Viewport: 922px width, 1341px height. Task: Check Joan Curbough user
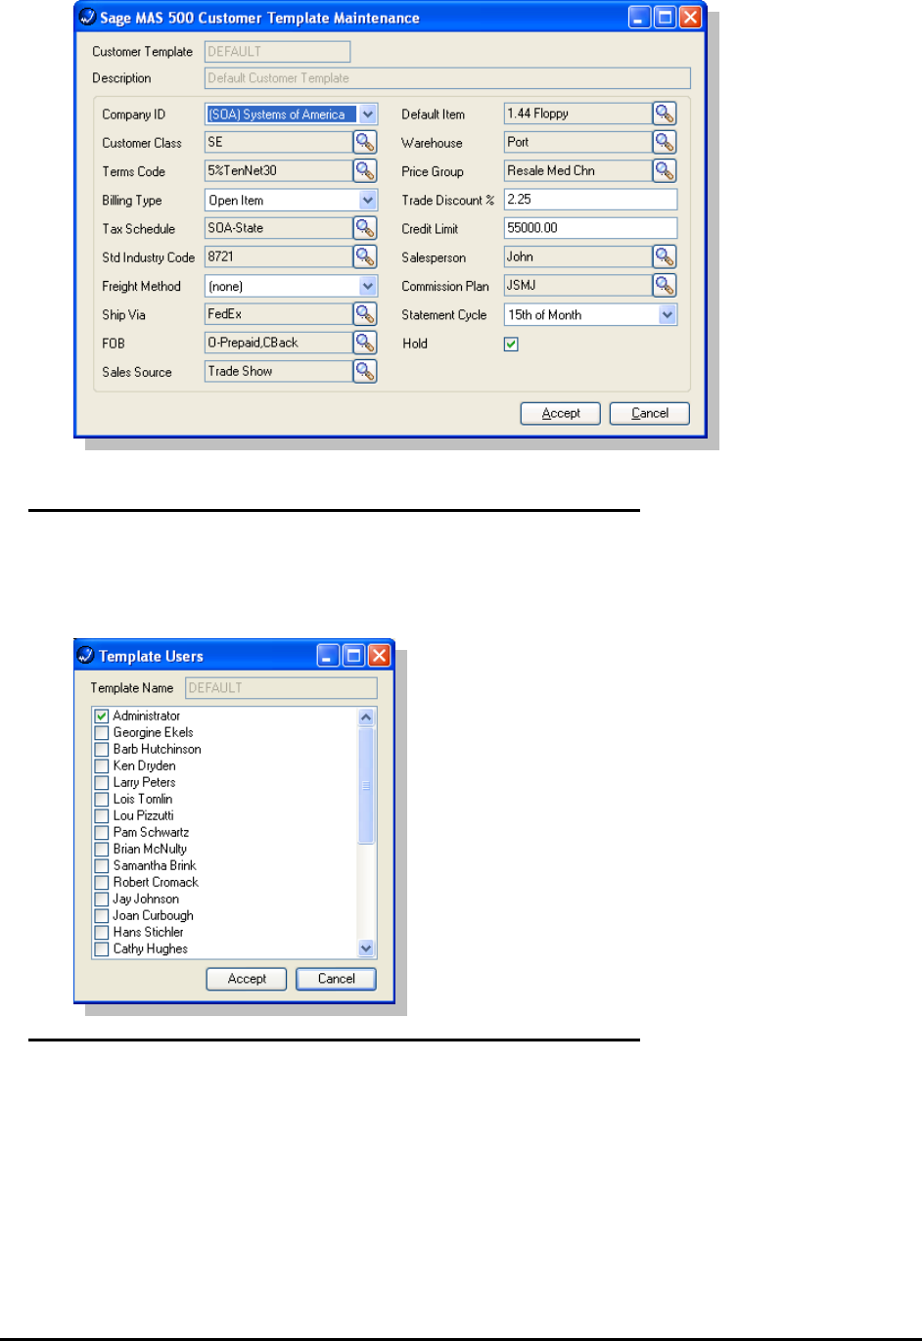click(102, 916)
